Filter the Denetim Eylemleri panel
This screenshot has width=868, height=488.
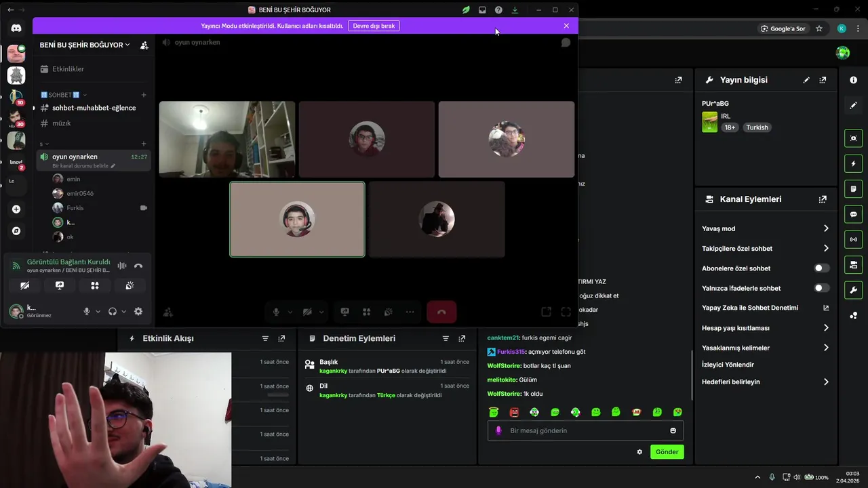pos(446,338)
